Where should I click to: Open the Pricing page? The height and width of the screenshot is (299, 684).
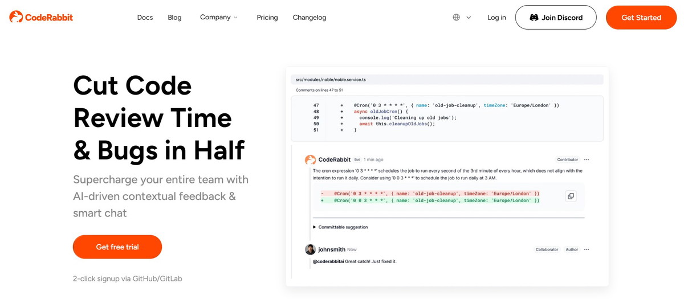[267, 18]
